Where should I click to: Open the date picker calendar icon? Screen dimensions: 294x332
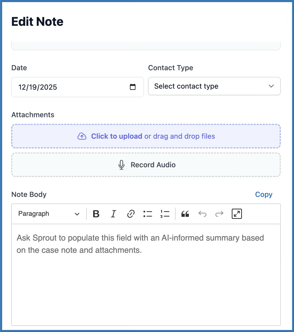(133, 87)
